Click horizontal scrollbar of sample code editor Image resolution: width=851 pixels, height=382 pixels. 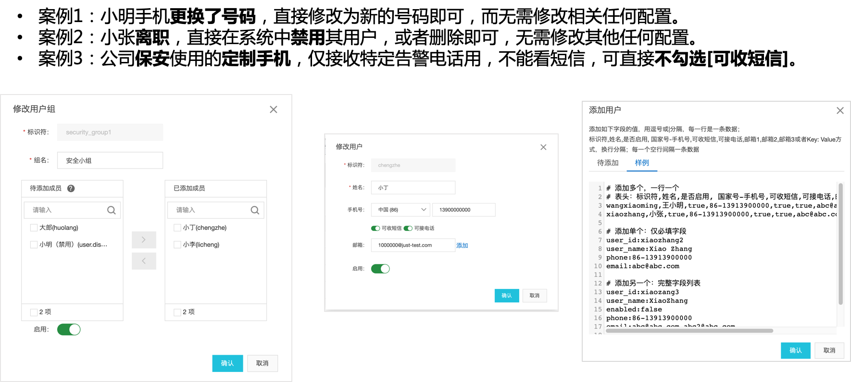689,331
